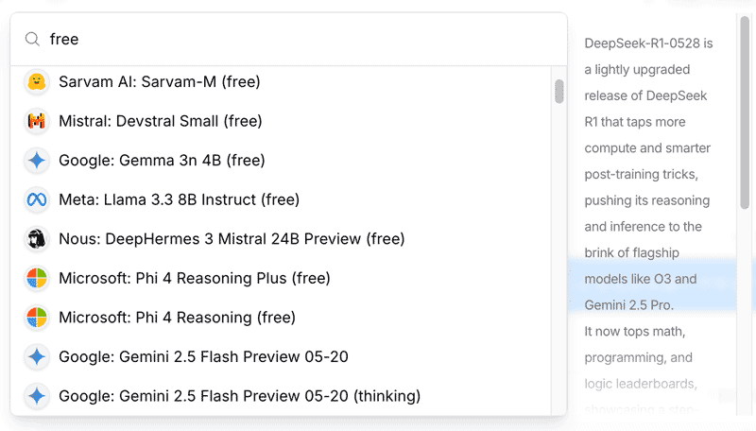Select Sarvam AI: Sarvam-M (free)
Image resolution: width=756 pixels, height=431 pixels.
[281, 81]
